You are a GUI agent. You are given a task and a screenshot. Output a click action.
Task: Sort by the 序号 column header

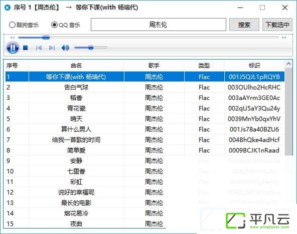[12, 65]
